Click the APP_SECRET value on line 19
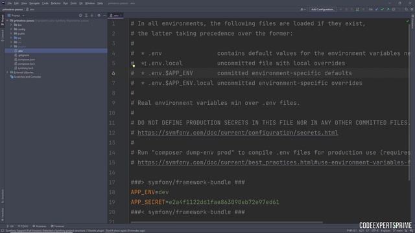Screen dimensions: 415x233 [224, 203]
